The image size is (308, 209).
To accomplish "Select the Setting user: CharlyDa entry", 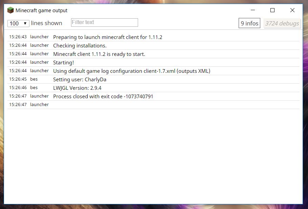I will [153, 79].
